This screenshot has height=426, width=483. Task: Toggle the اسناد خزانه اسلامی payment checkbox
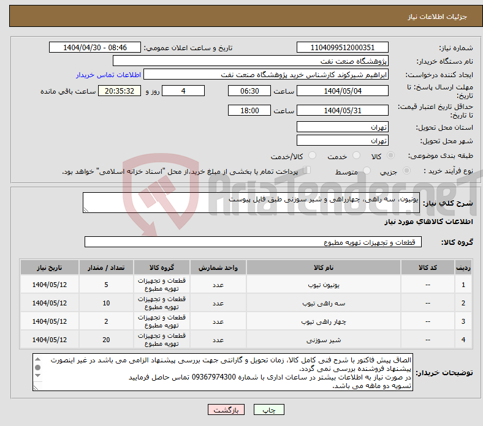point(307,170)
